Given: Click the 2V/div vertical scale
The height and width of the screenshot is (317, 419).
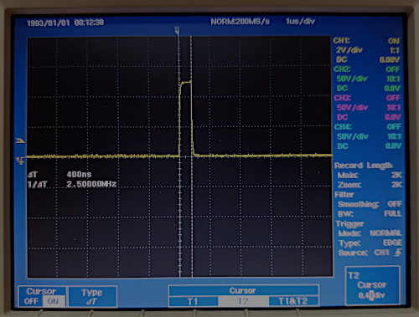Looking at the screenshot, I should [349, 50].
